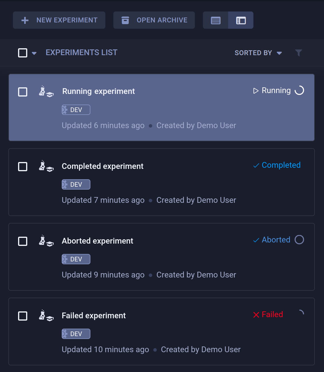324x372 pixels.
Task: Click the progress spinner on Failed experiment row
Action: pos(301,313)
